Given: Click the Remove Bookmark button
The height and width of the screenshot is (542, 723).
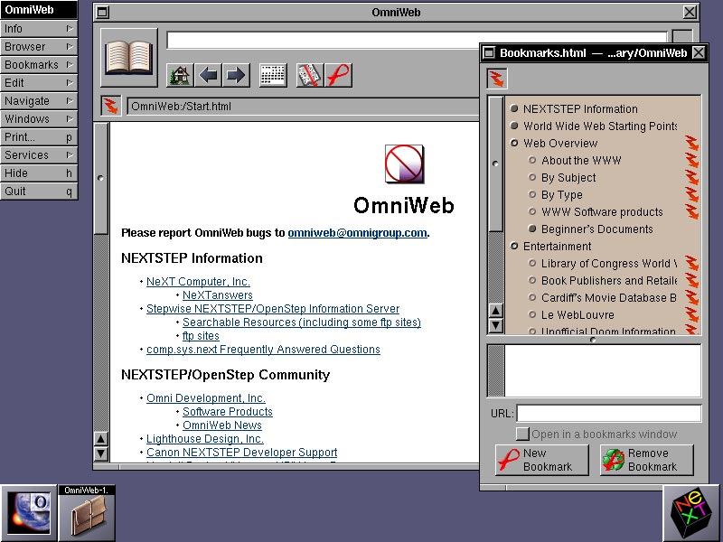Looking at the screenshot, I should (647, 460).
